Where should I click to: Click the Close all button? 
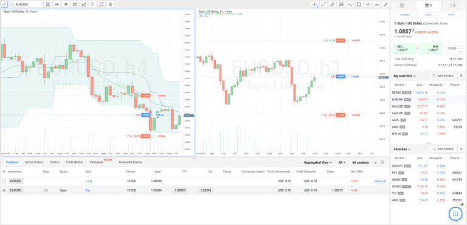[379, 181]
